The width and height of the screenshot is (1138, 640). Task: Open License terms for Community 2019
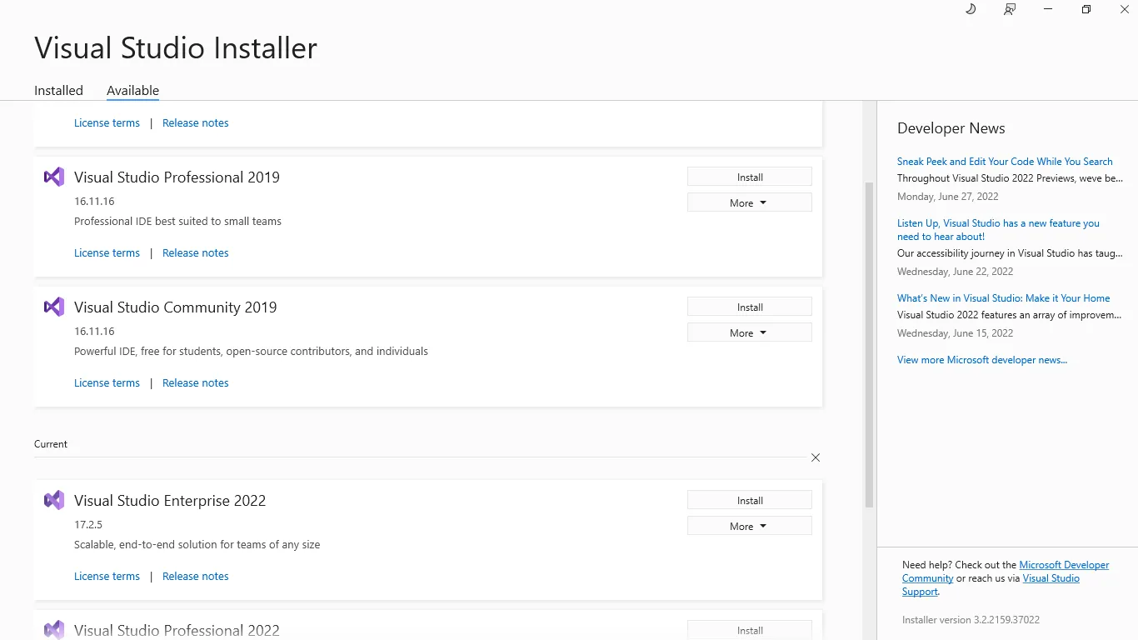pyautogui.click(x=107, y=382)
